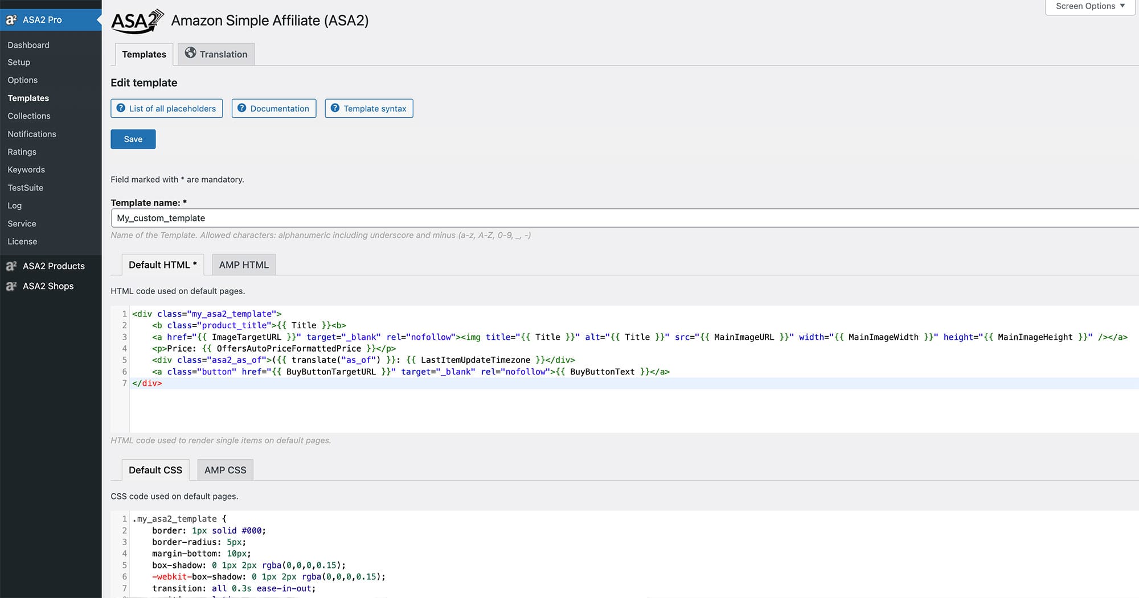The image size is (1139, 598).
Task: Open Log in the sidebar
Action: point(15,205)
